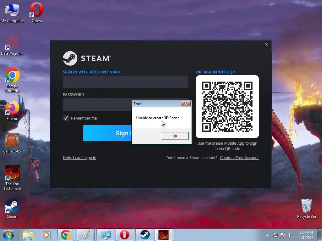Viewport: 322px width, 241px height.
Task: Open the volume speaker tray icon
Action: coord(290,235)
